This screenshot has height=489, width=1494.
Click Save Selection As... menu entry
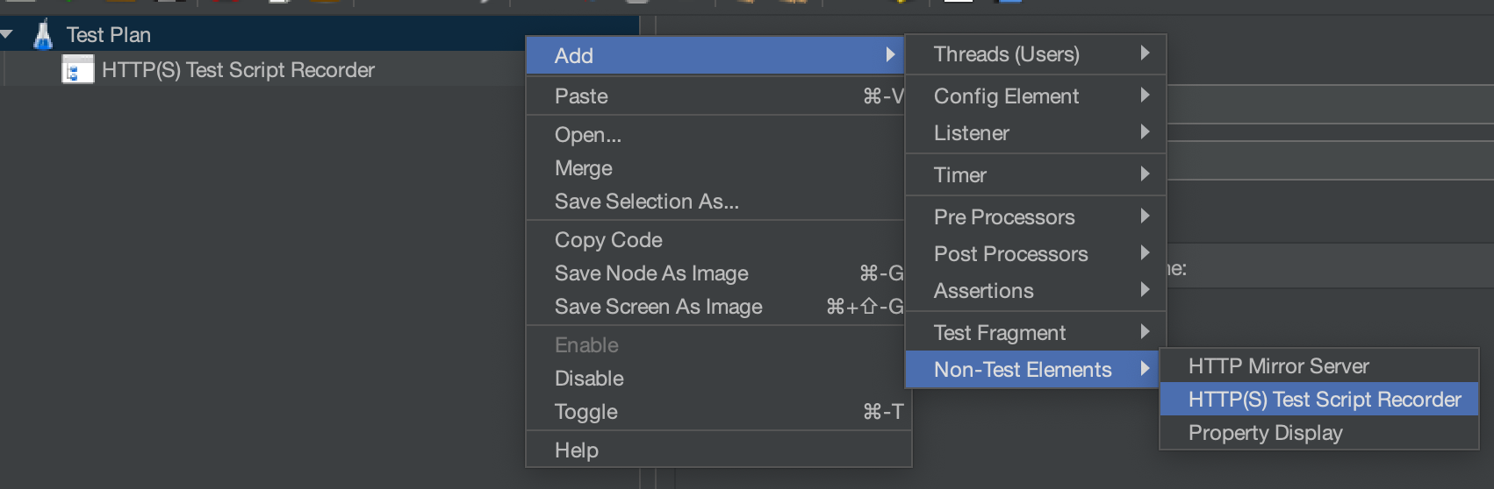[647, 202]
